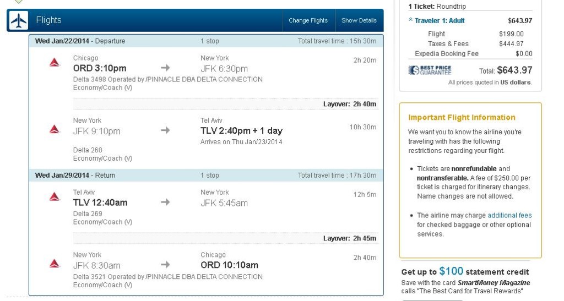
Task: Click the Best Price Guarantee badge
Action: coord(430,70)
